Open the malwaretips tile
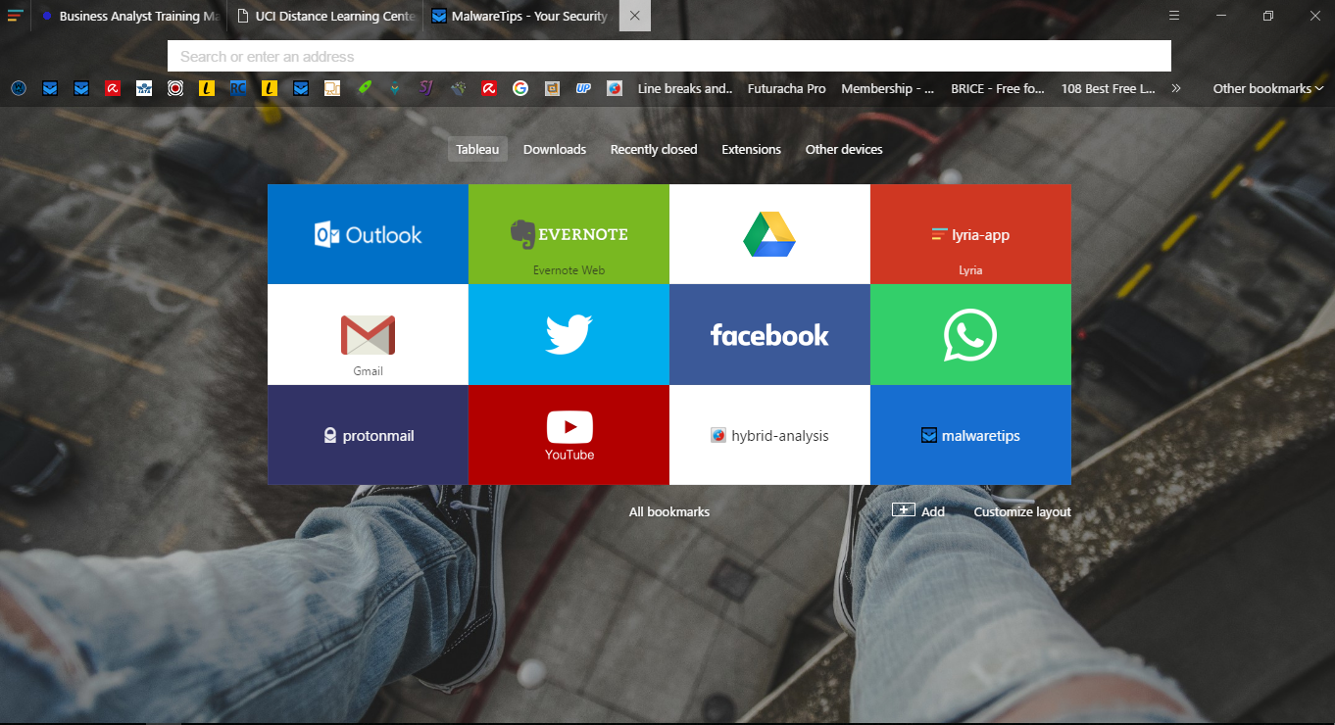This screenshot has width=1335, height=725. (x=970, y=435)
